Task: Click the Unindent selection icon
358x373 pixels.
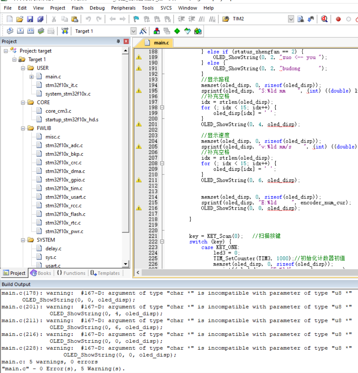Action: pyautogui.click(x=191, y=19)
